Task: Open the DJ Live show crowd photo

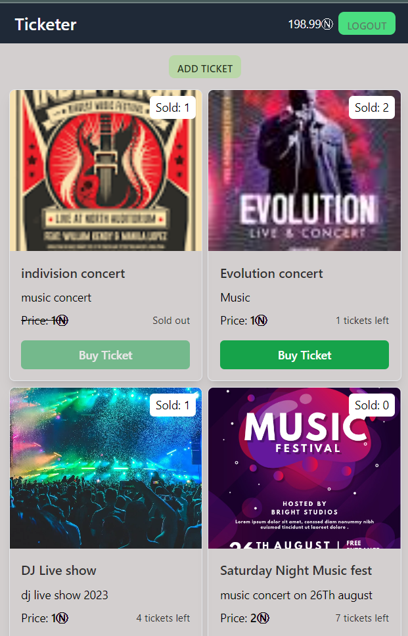Action: (105, 468)
